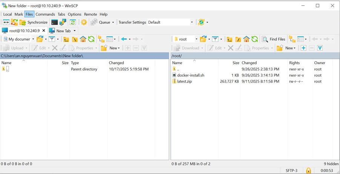Screen dimensions: 340x174
Task: Select the docker-install.sh file
Action: [x=188, y=75]
